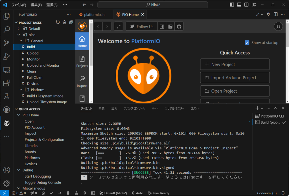Screen dimensions: 289x196
Task: Click the Open Project button
Action: click(x=235, y=91)
